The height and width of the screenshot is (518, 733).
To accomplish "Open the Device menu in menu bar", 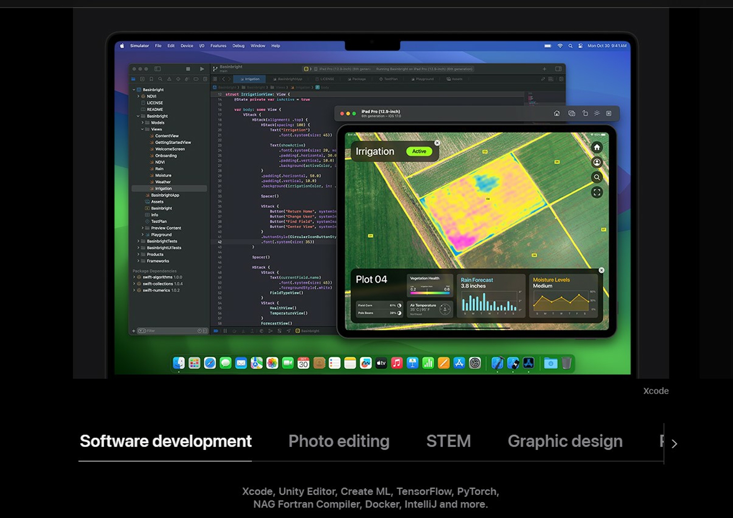I will [x=187, y=46].
